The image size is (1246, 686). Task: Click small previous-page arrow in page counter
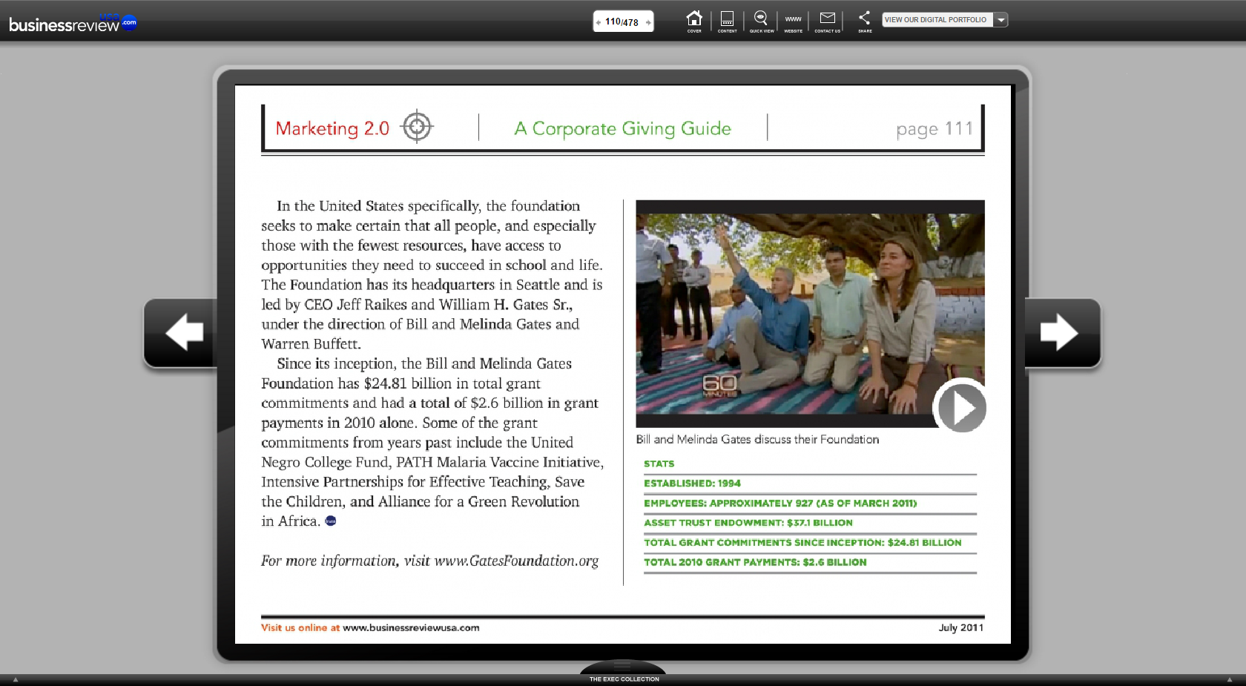pyautogui.click(x=599, y=22)
